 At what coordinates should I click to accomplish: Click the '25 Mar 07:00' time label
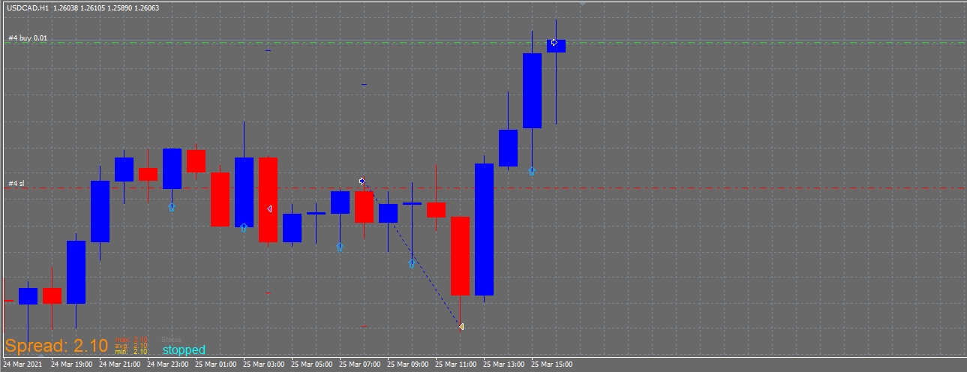tap(360, 364)
